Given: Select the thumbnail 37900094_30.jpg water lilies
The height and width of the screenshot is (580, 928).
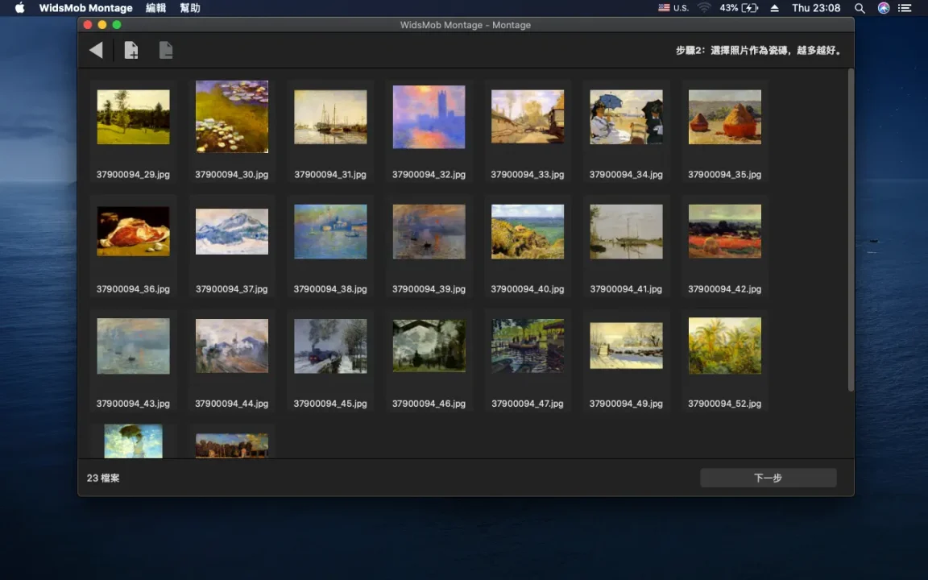Looking at the screenshot, I should pos(232,117).
